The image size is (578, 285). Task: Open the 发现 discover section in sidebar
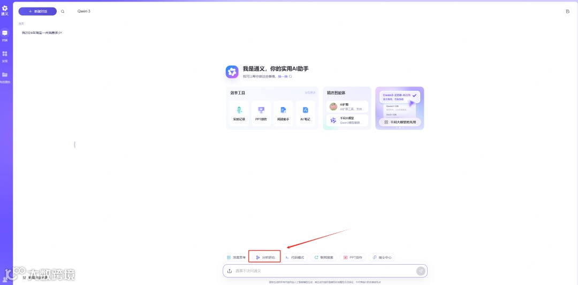pyautogui.click(x=5, y=56)
